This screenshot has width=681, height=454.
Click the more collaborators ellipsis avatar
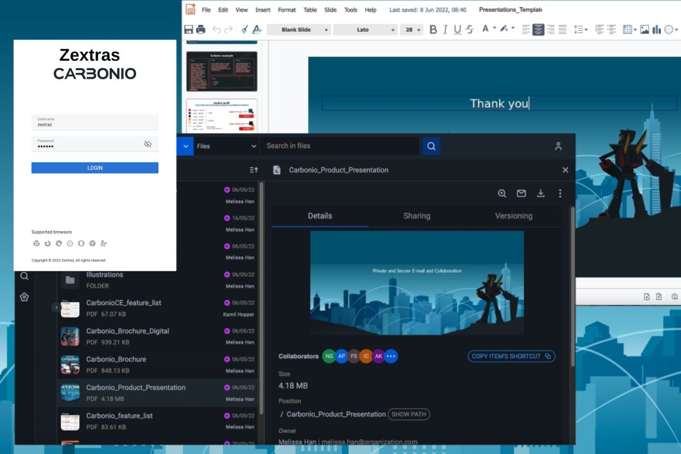click(x=390, y=356)
